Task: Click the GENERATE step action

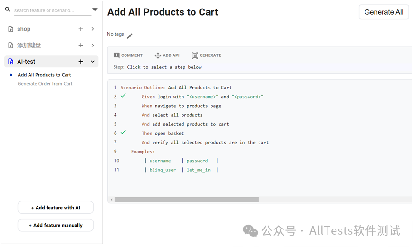Action: [x=206, y=55]
